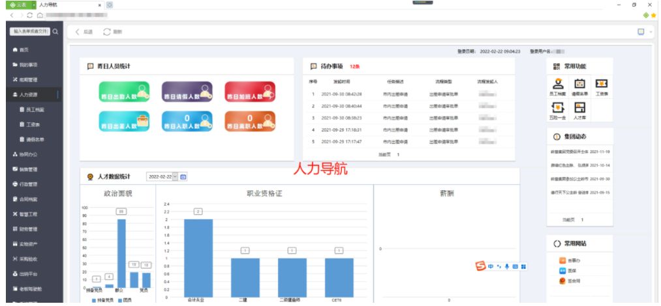Open the orange website link in 常用网站
Screen dimensions: 661x306
pos(569,260)
